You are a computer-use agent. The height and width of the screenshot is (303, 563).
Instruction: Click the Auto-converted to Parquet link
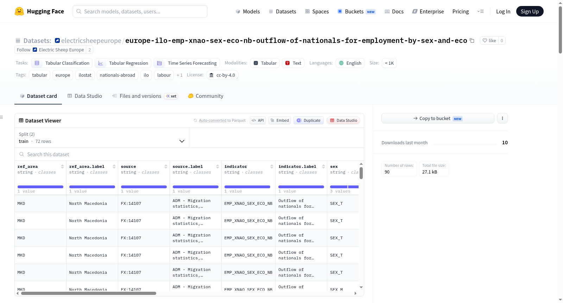click(x=222, y=120)
